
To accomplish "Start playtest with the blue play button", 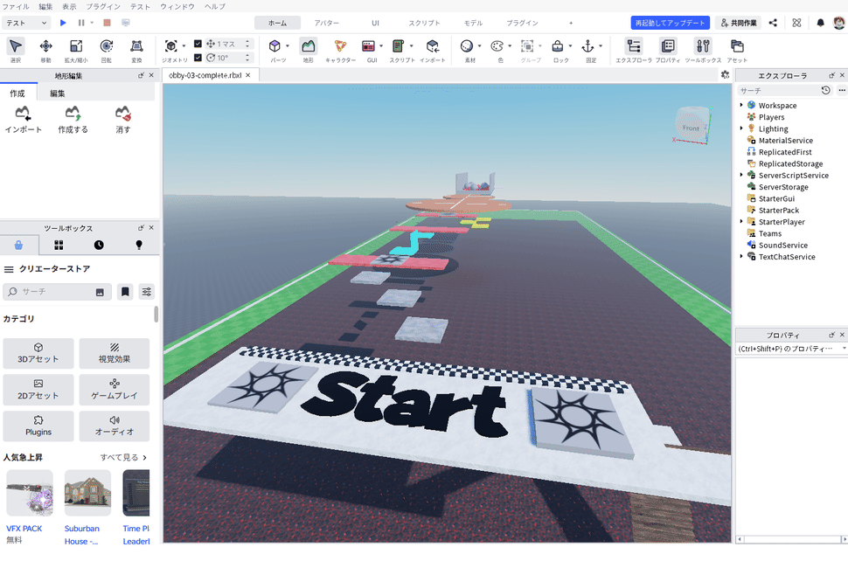I will 63,23.
